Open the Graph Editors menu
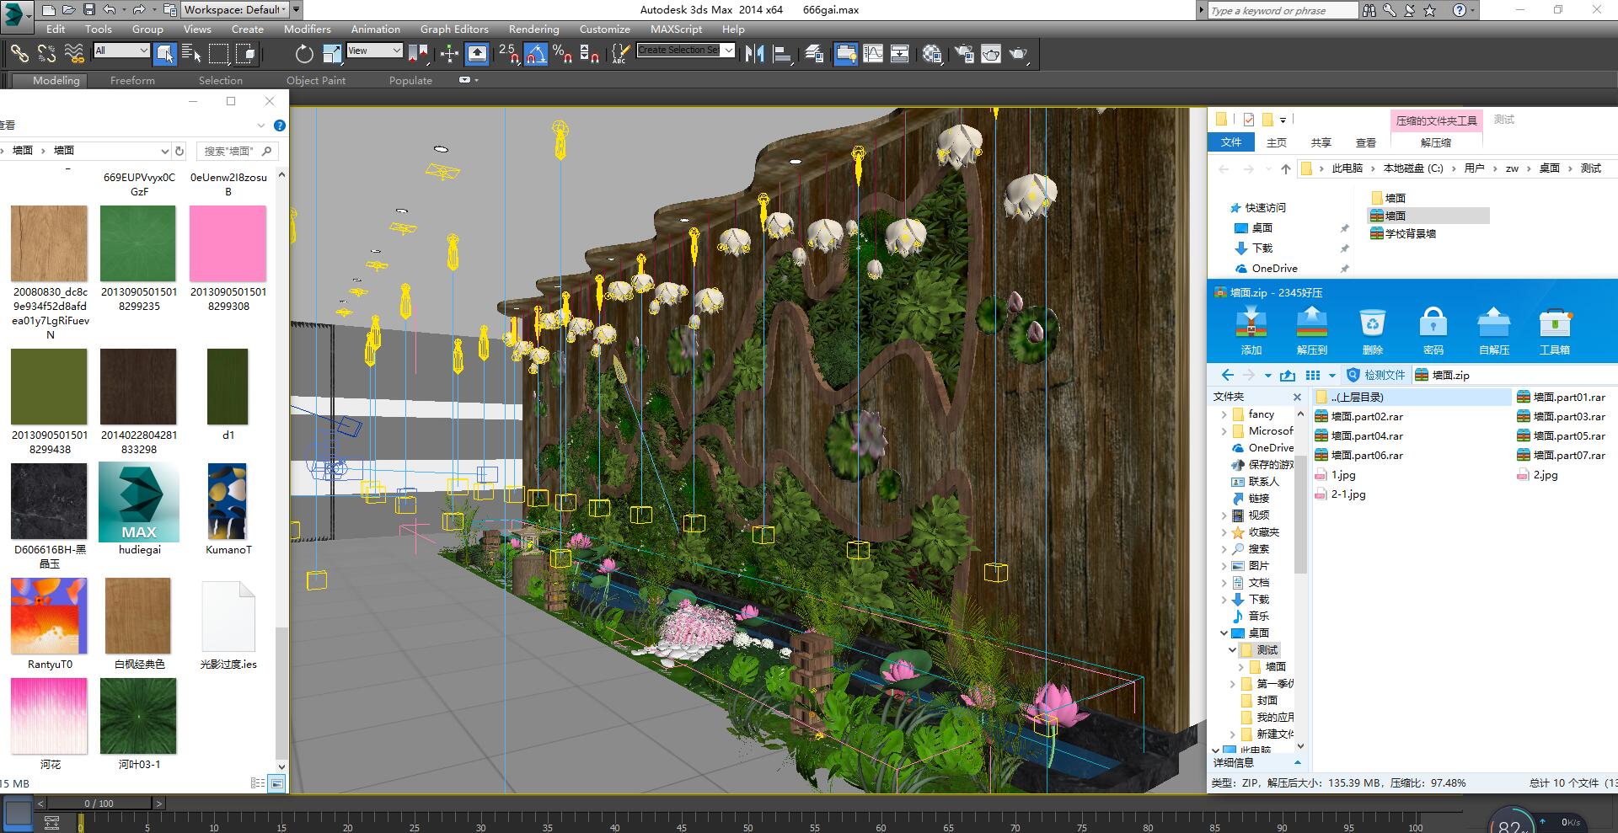 pos(454,29)
